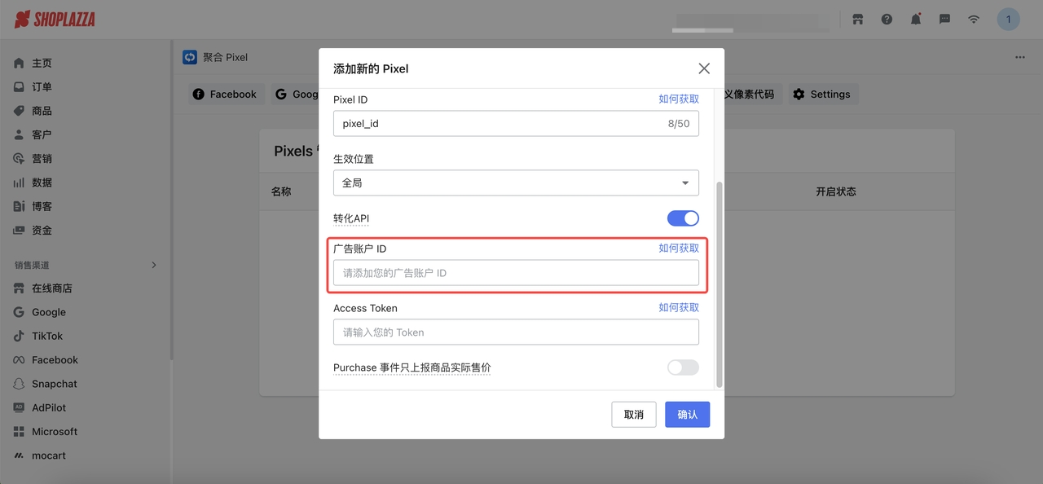Switch to the Facebook tab
Image resolution: width=1043 pixels, height=484 pixels.
tap(224, 95)
